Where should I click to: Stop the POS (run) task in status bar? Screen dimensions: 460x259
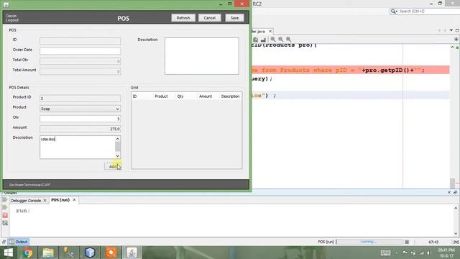point(407,242)
